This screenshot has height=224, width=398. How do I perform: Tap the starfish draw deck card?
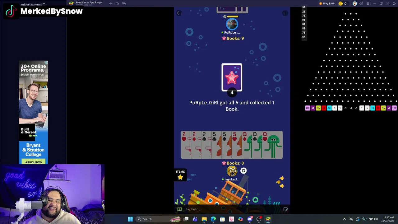[232, 77]
